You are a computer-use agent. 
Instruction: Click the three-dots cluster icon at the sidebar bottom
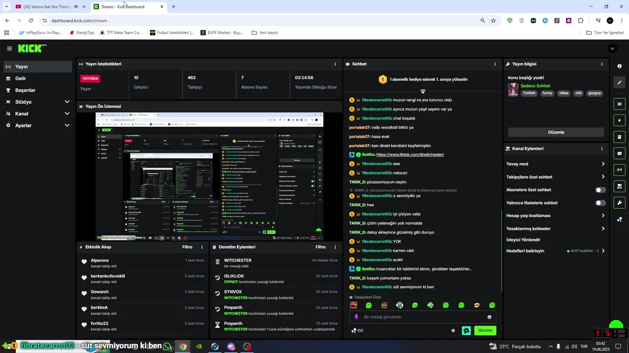click(619, 220)
